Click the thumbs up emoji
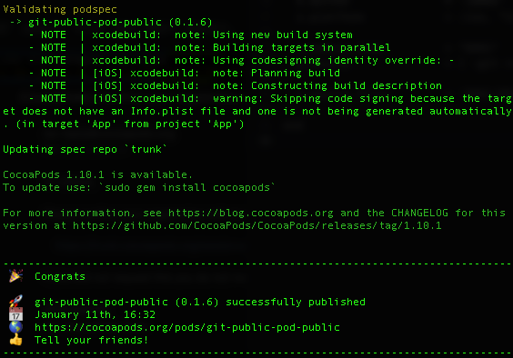Viewport: 513px width, 358px height. [15, 339]
